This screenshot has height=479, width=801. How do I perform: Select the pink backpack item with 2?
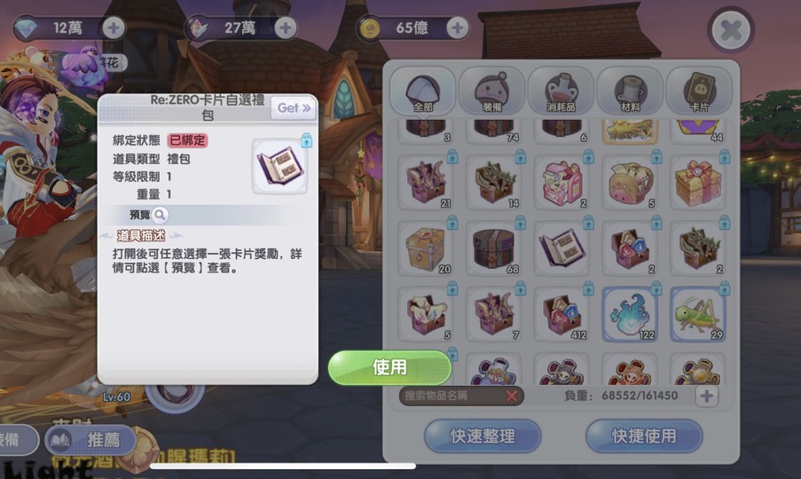(x=561, y=183)
